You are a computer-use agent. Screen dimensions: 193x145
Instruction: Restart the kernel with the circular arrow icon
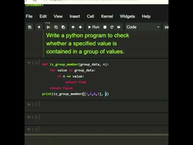[112, 27]
